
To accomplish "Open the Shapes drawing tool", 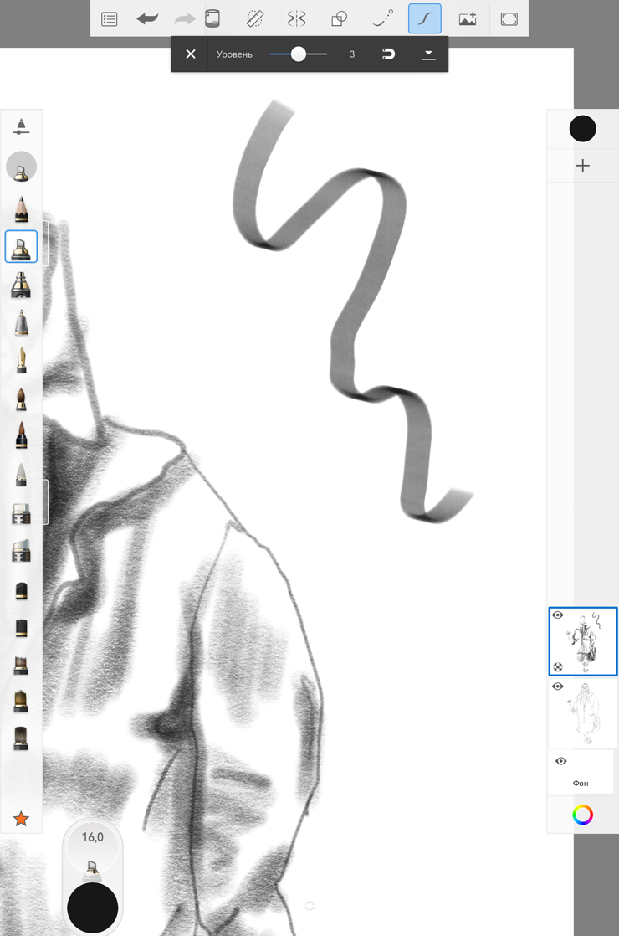I will pyautogui.click(x=339, y=18).
